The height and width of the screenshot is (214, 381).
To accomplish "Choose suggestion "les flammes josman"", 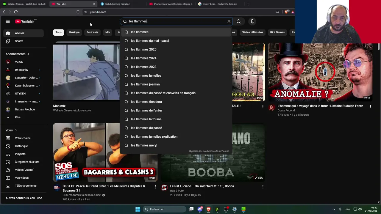I will click(176, 84).
